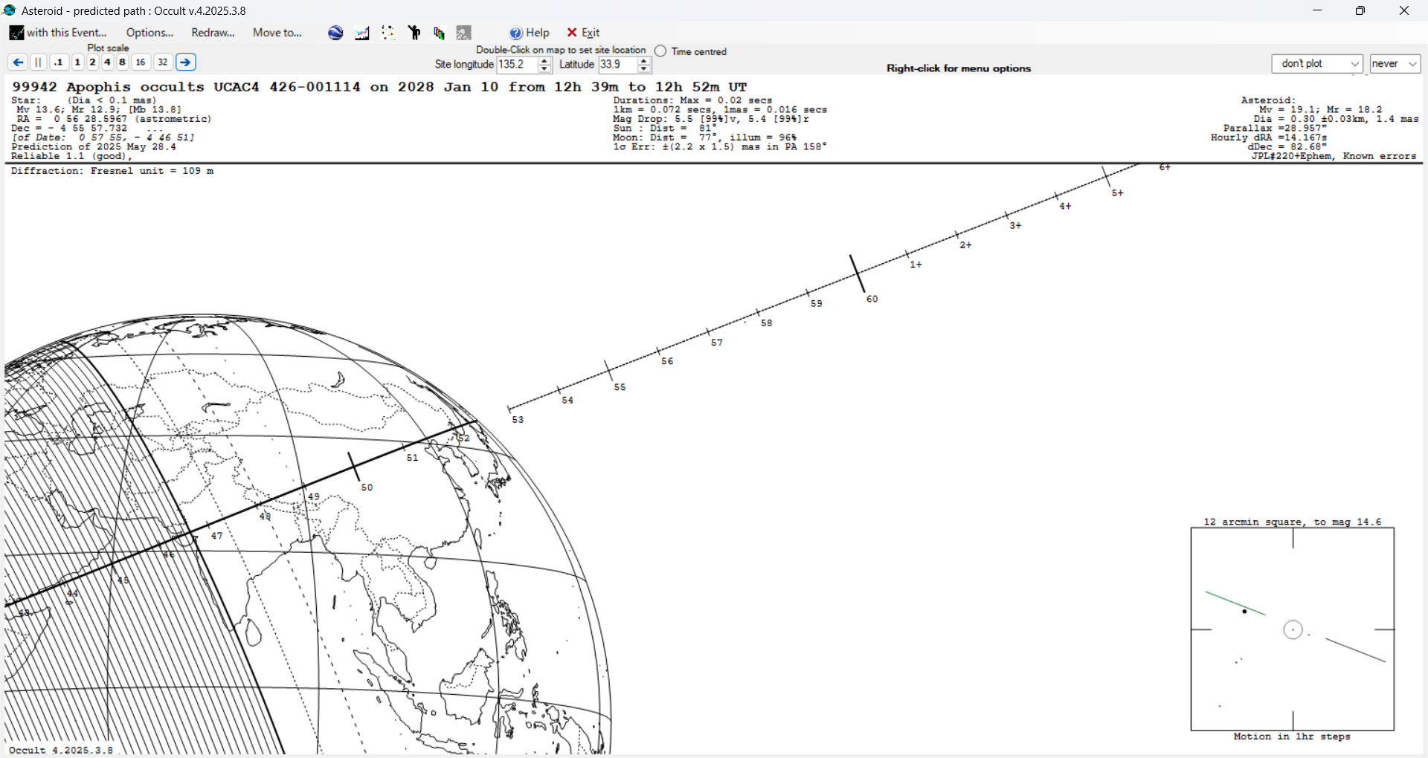Open the 'with this Event...' menu
1428x758 pixels.
(x=58, y=33)
